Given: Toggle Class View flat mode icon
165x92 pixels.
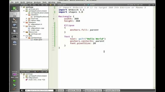Looking at the screenshot, I should pos(38,72).
